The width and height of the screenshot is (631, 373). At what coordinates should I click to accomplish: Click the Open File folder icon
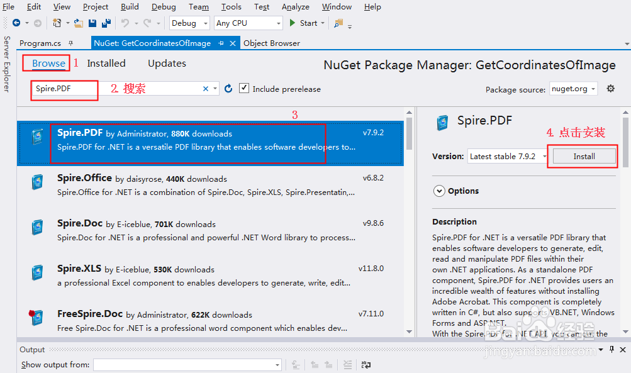pyautogui.click(x=78, y=23)
